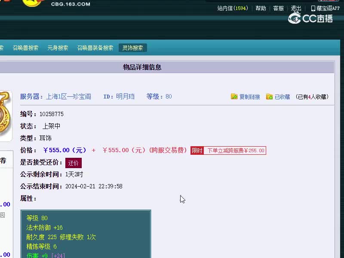The width and height of the screenshot is (344, 258).
Task: Log out via 退出
Action: click(x=296, y=8)
